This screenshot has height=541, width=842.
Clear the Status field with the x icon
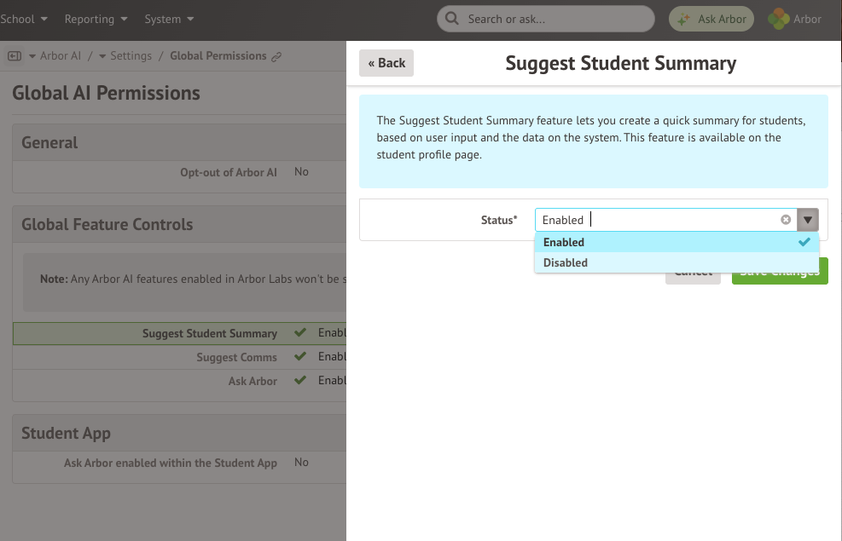click(x=786, y=220)
